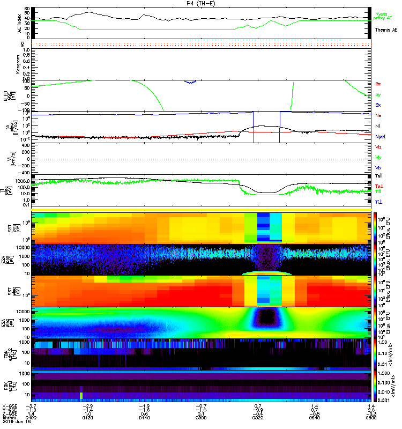
Task: Select the Kyoto proxy AE legend label
Action: (382, 16)
